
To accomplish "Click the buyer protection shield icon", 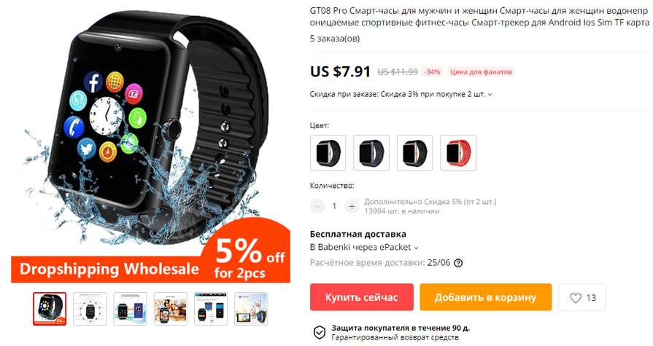I will point(320,332).
